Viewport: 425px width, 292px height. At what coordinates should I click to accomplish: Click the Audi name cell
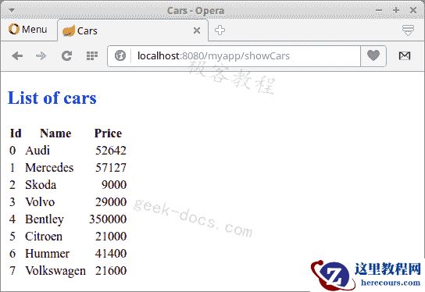pyautogui.click(x=37, y=151)
